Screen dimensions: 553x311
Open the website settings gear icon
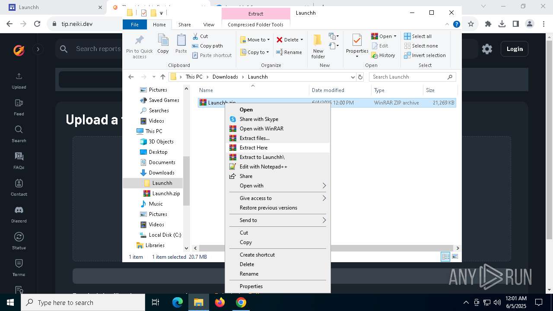point(487,49)
